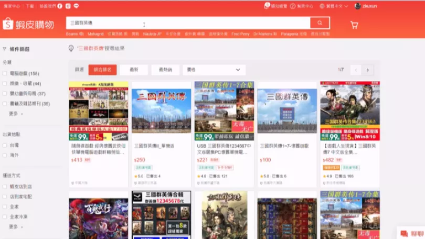Click the search input field
This screenshot has width=425, height=239.
click(188, 23)
